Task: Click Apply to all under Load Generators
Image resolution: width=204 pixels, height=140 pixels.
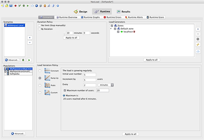Action: point(152,60)
